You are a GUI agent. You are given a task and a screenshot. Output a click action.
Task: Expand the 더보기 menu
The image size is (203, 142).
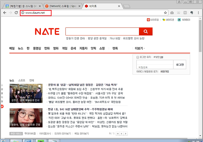pos(140,48)
